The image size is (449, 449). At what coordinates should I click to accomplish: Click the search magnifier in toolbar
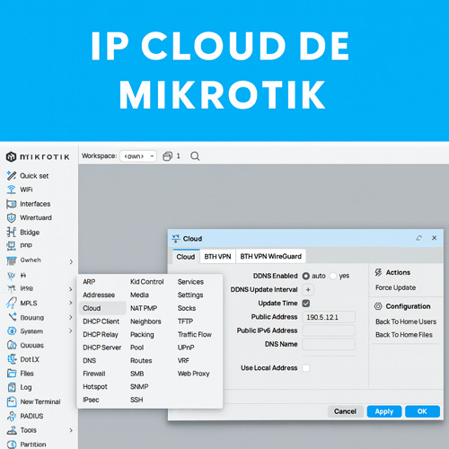[x=195, y=156]
